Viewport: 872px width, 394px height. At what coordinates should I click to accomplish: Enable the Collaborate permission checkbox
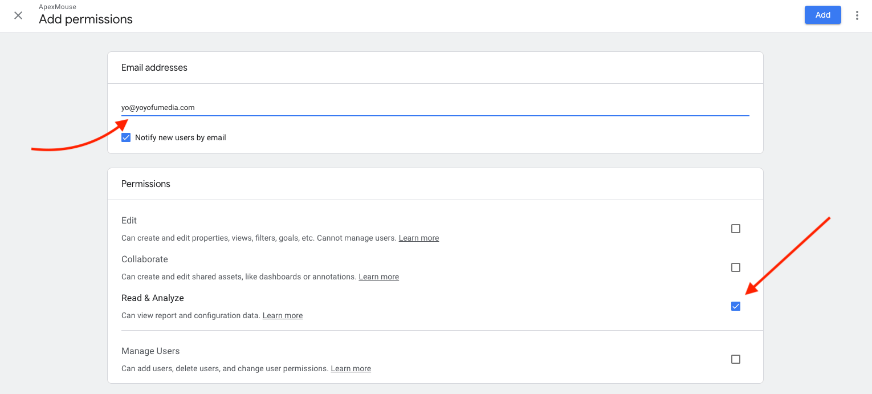[x=735, y=267]
